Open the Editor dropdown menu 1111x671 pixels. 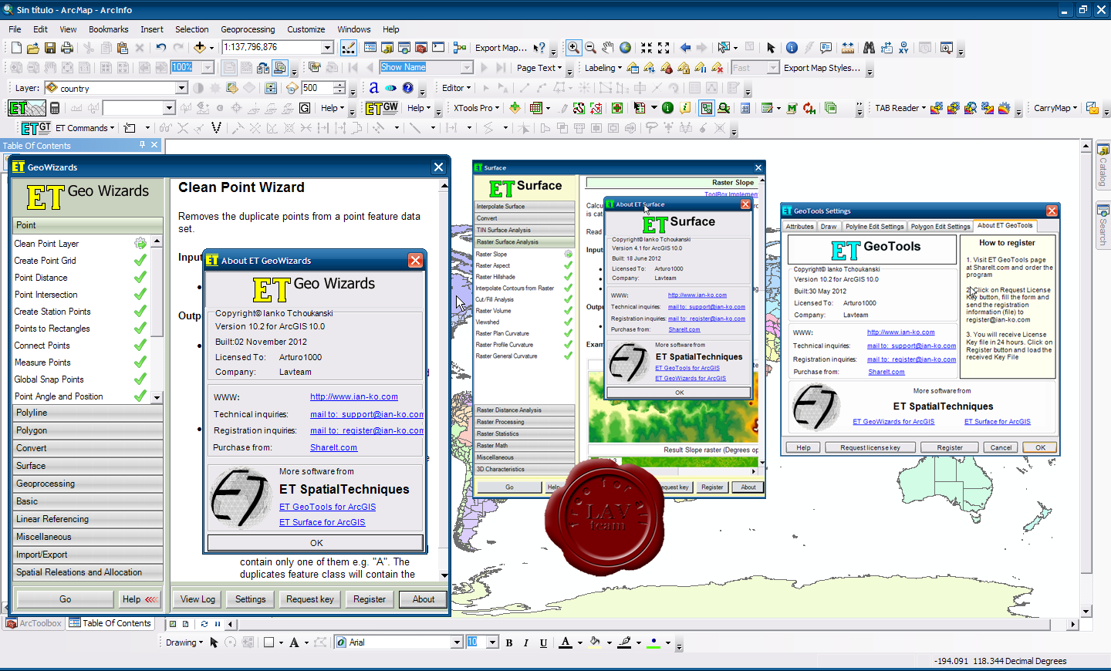pyautogui.click(x=454, y=88)
